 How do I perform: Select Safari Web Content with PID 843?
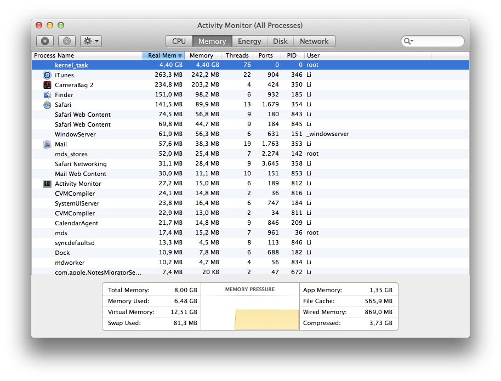[x=251, y=115]
